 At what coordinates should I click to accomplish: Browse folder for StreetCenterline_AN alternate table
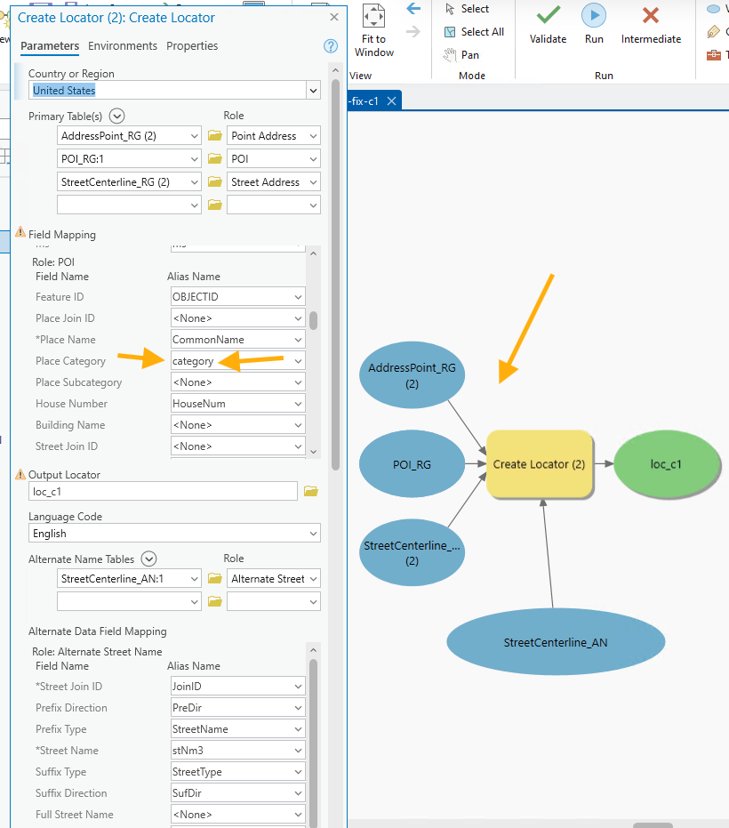214,579
